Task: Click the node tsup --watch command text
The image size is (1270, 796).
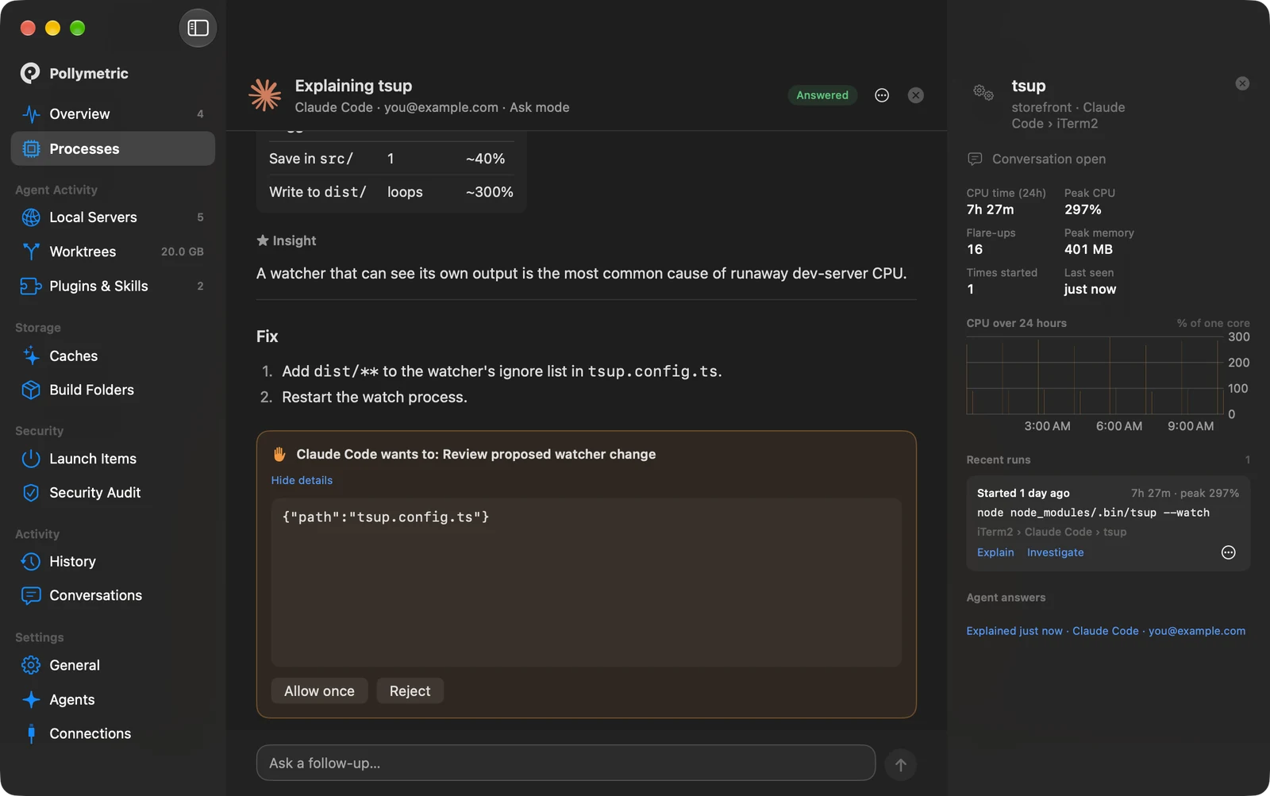Action: tap(1093, 513)
